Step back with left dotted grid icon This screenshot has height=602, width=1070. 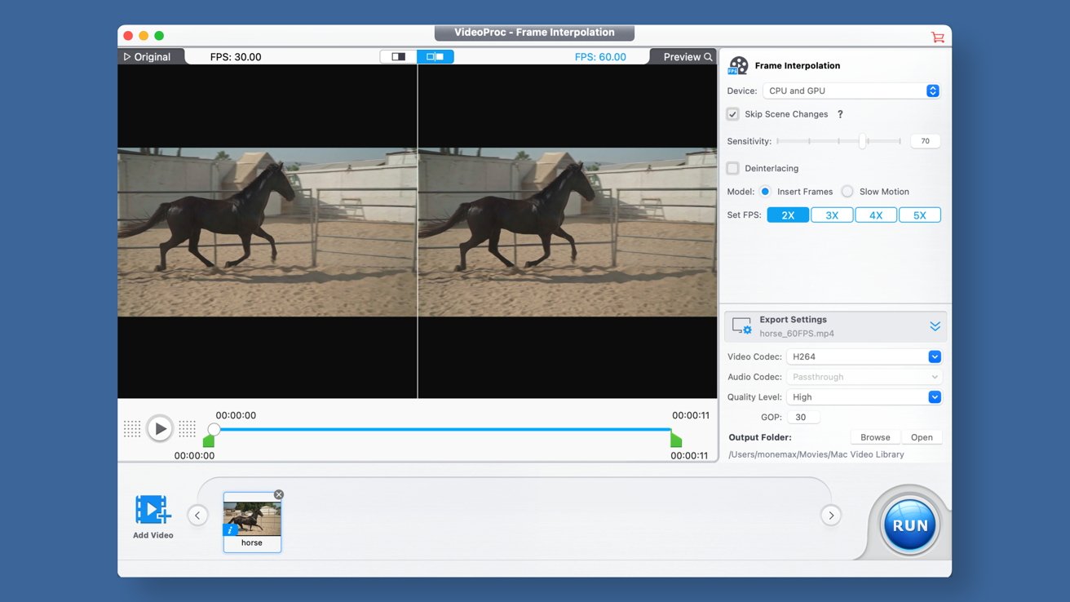[x=132, y=428]
